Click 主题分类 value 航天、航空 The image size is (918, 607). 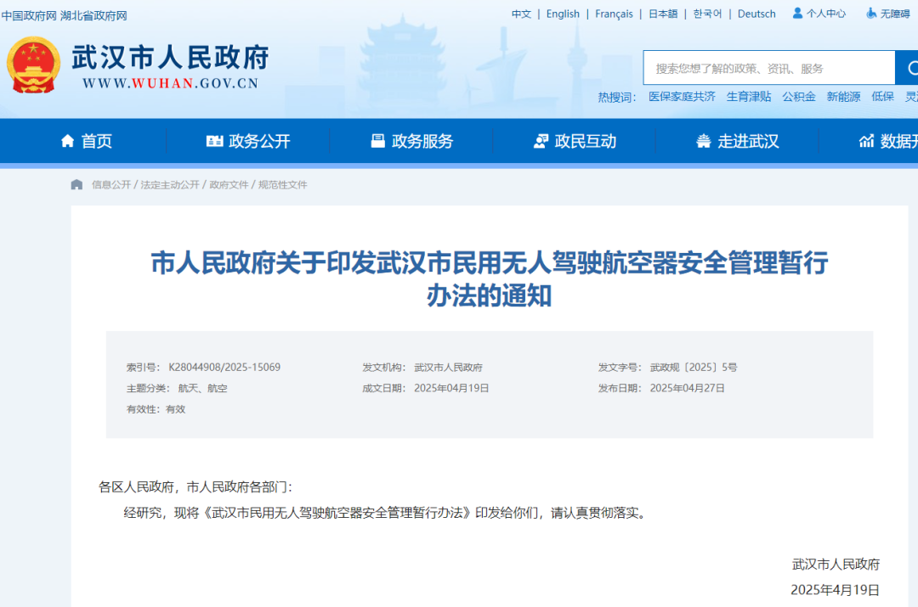(x=202, y=388)
